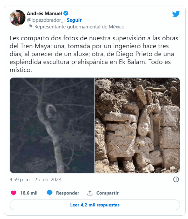Open the @lopezobrador_ handle
The image size is (188, 219).
pyautogui.click(x=45, y=20)
